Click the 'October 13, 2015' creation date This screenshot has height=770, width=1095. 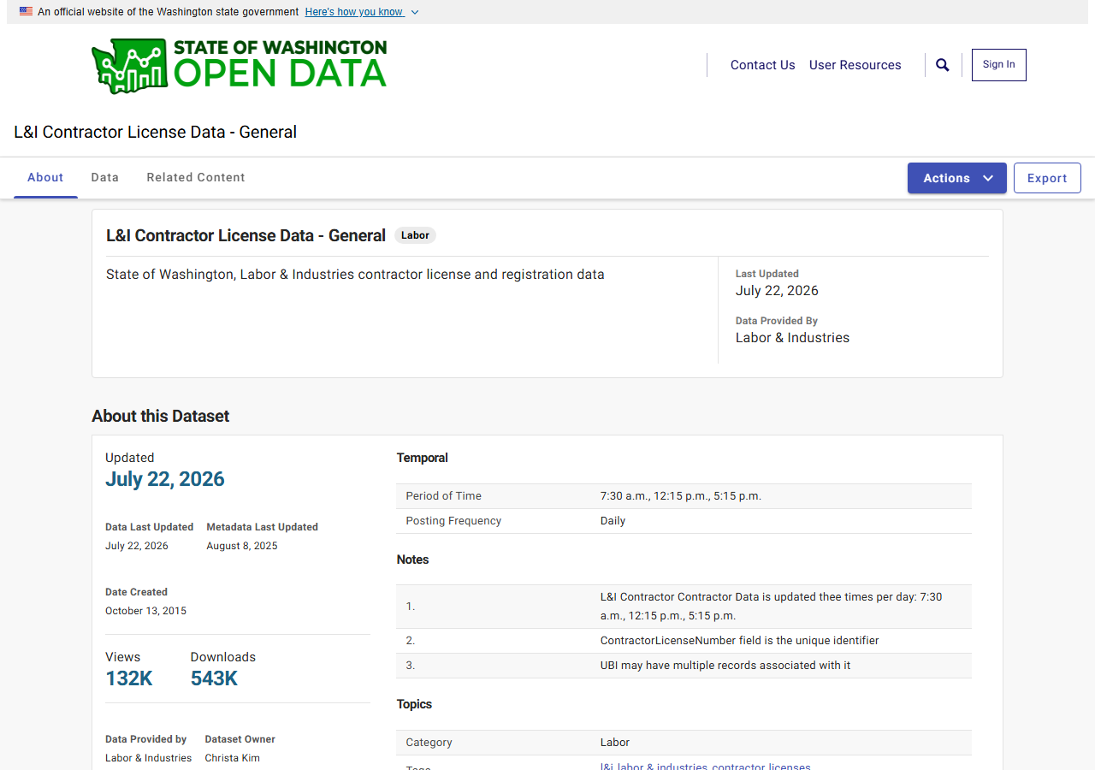[x=145, y=611]
